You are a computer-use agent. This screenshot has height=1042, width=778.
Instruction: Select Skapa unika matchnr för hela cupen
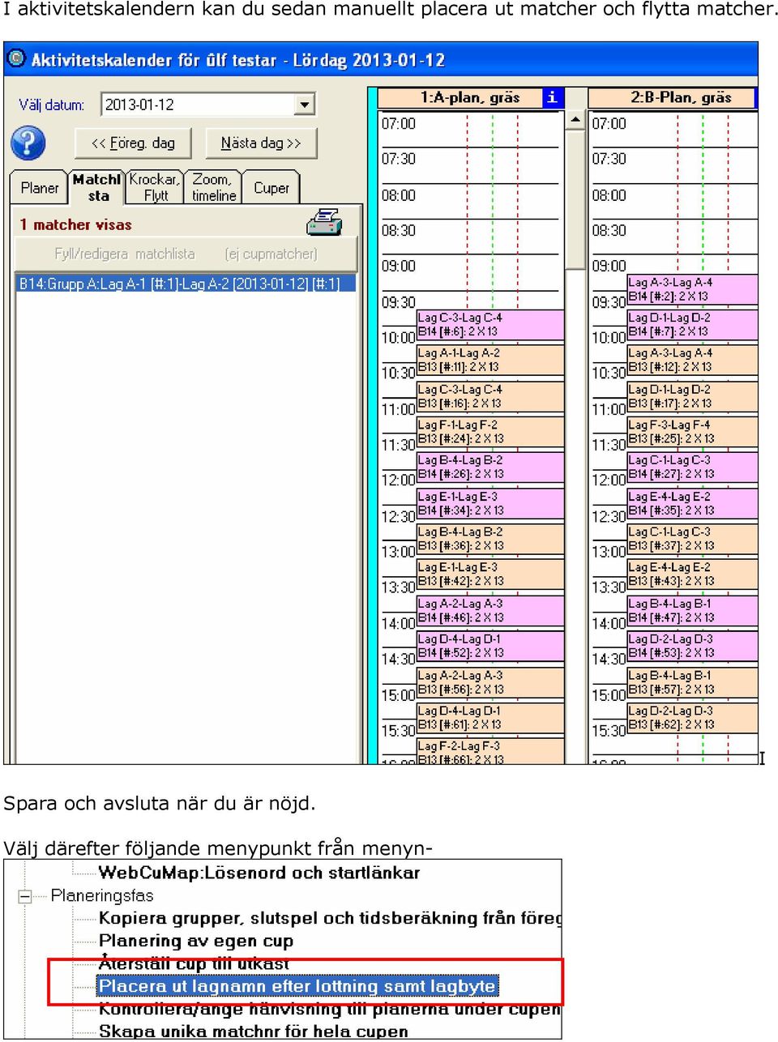click(254, 1031)
